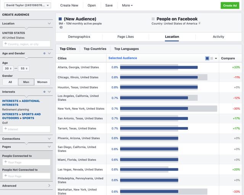Click the Compare column header
244x195 pixels.
(228, 58)
